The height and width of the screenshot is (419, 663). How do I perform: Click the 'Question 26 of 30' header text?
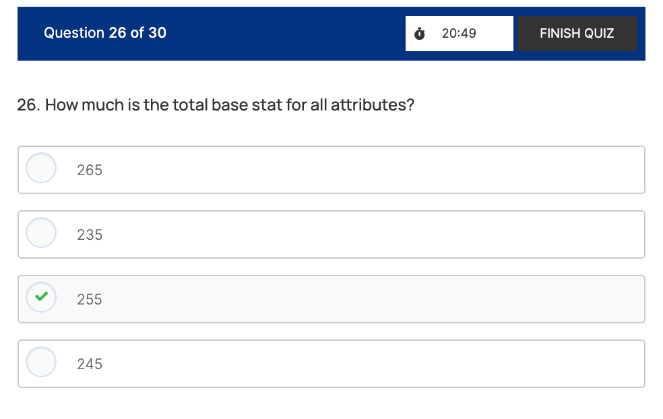[x=105, y=33]
